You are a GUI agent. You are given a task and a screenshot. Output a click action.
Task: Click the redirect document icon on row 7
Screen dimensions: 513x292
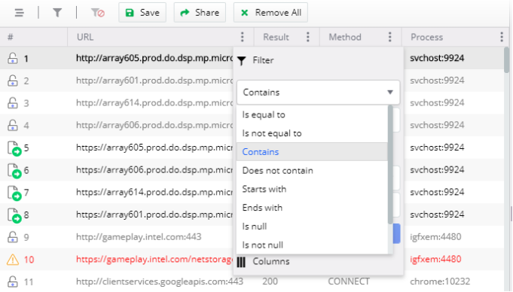(14, 193)
